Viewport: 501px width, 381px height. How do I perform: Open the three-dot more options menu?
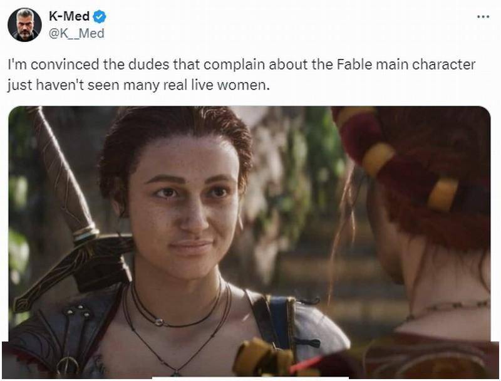click(483, 17)
